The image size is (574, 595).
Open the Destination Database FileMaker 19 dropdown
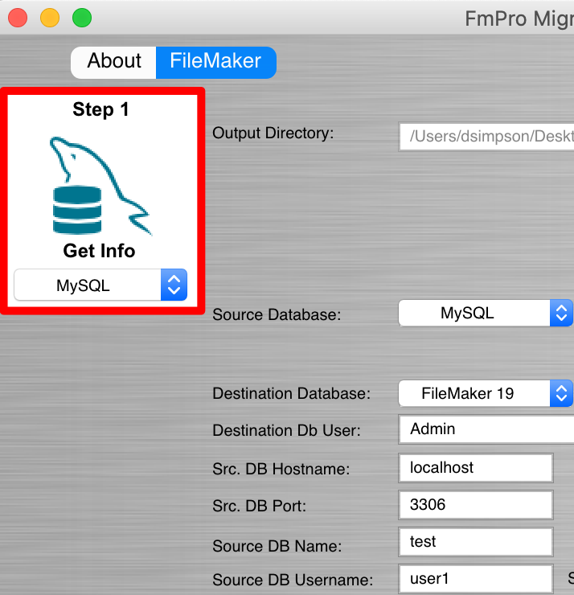[485, 393]
